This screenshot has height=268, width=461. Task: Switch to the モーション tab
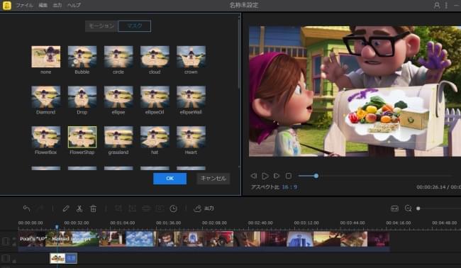pos(101,26)
